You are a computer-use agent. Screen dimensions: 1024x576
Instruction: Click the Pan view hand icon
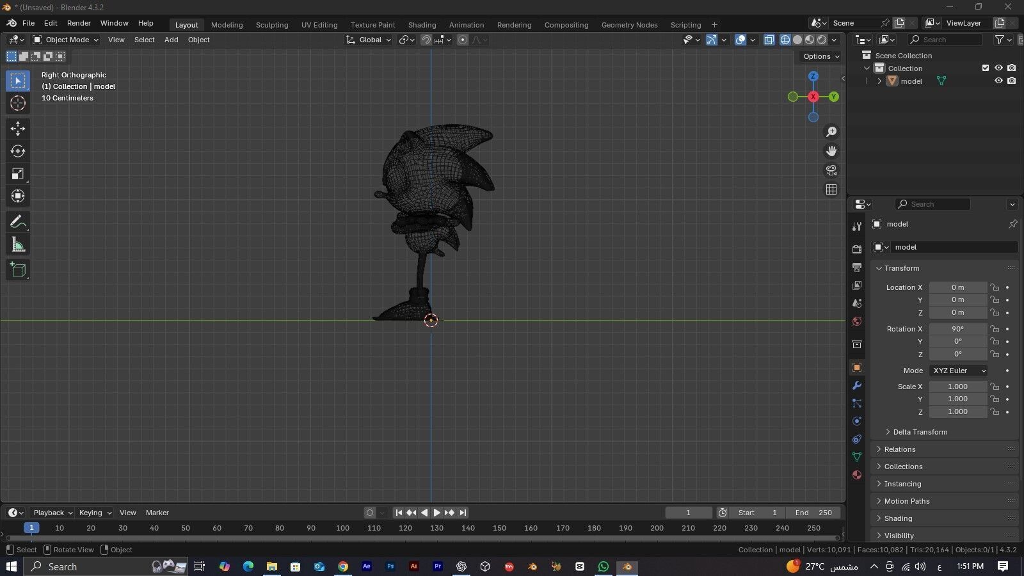831,151
